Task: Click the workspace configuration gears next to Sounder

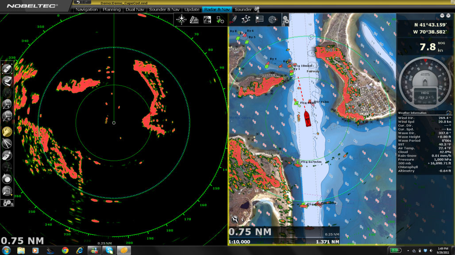Action: pos(257,10)
